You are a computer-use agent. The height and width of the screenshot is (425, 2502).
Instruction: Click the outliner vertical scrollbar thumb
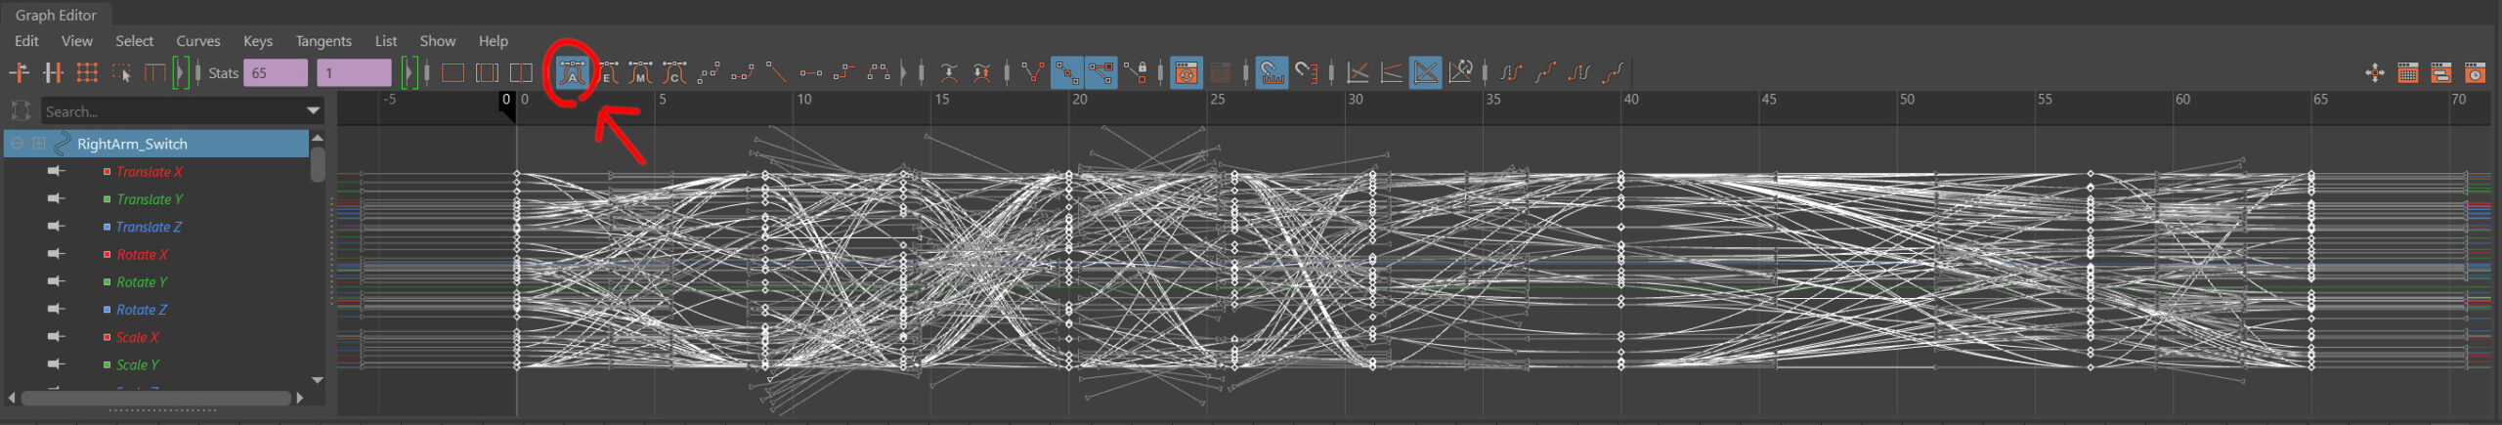pos(318,163)
